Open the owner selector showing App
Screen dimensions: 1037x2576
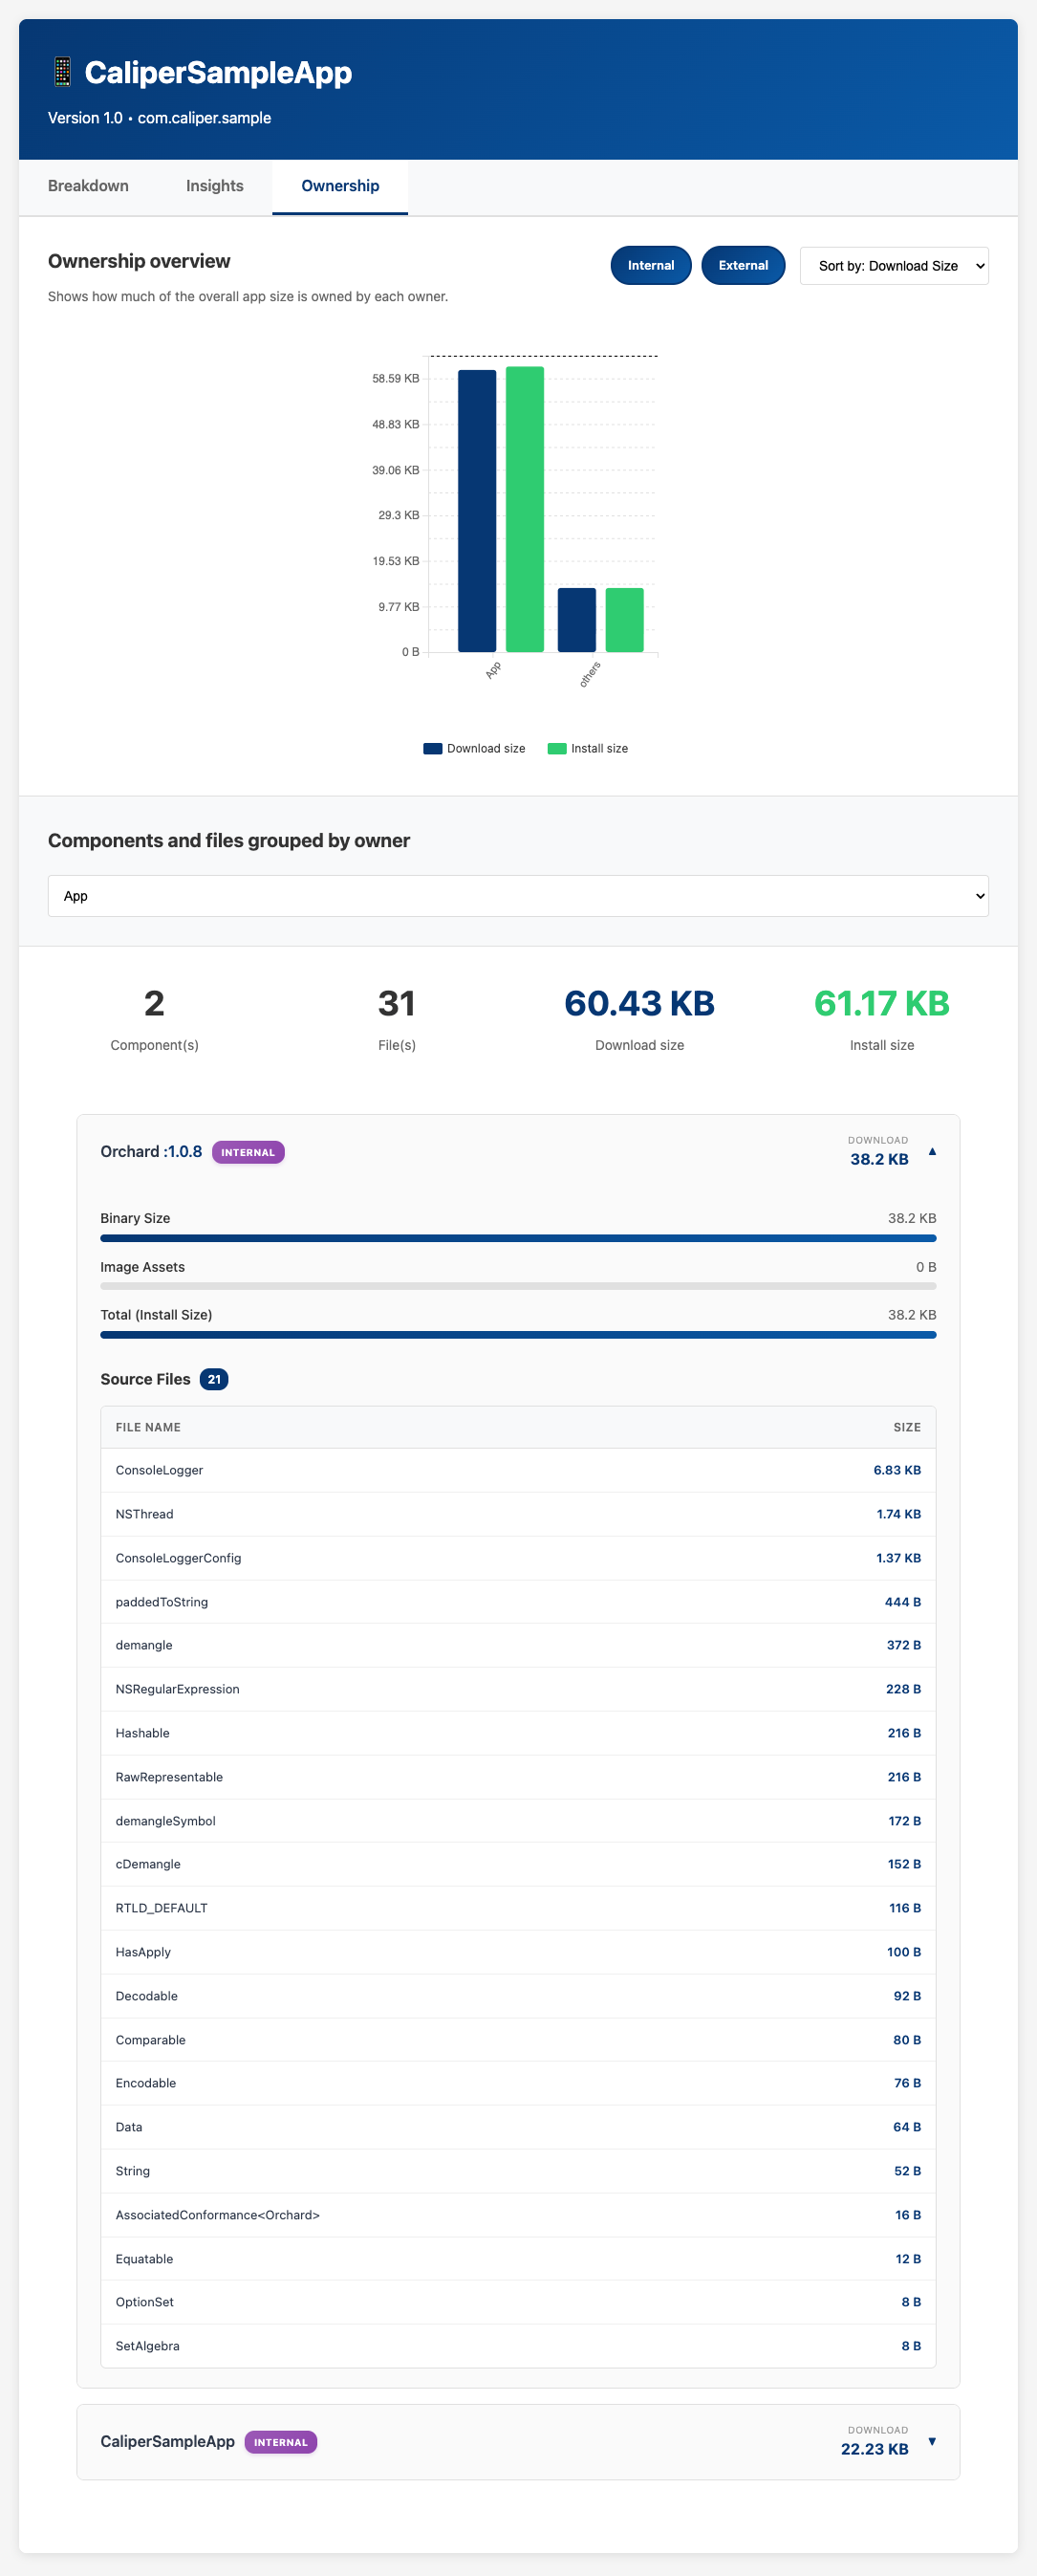coord(518,896)
